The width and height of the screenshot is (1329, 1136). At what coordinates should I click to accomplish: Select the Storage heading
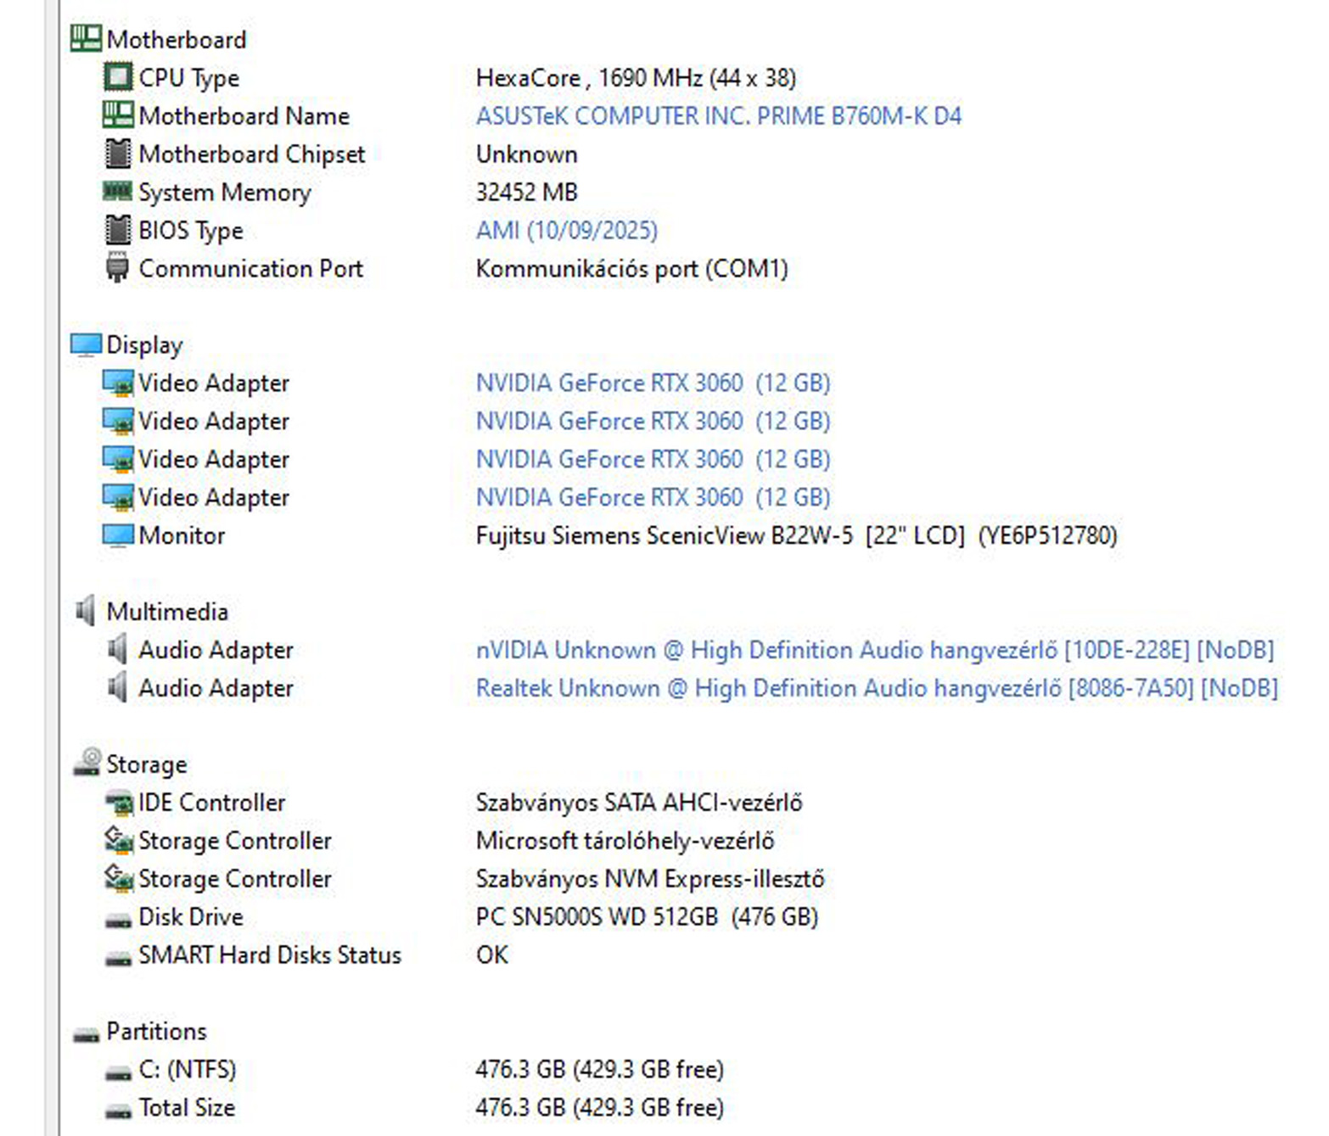[146, 764]
